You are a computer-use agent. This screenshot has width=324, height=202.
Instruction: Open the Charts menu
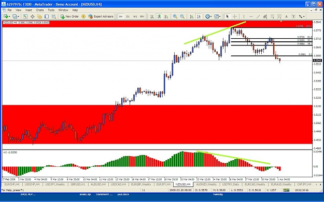tap(40, 10)
